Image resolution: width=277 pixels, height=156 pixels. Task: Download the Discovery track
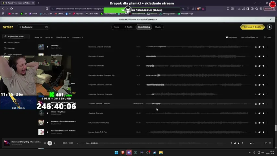[256, 47]
